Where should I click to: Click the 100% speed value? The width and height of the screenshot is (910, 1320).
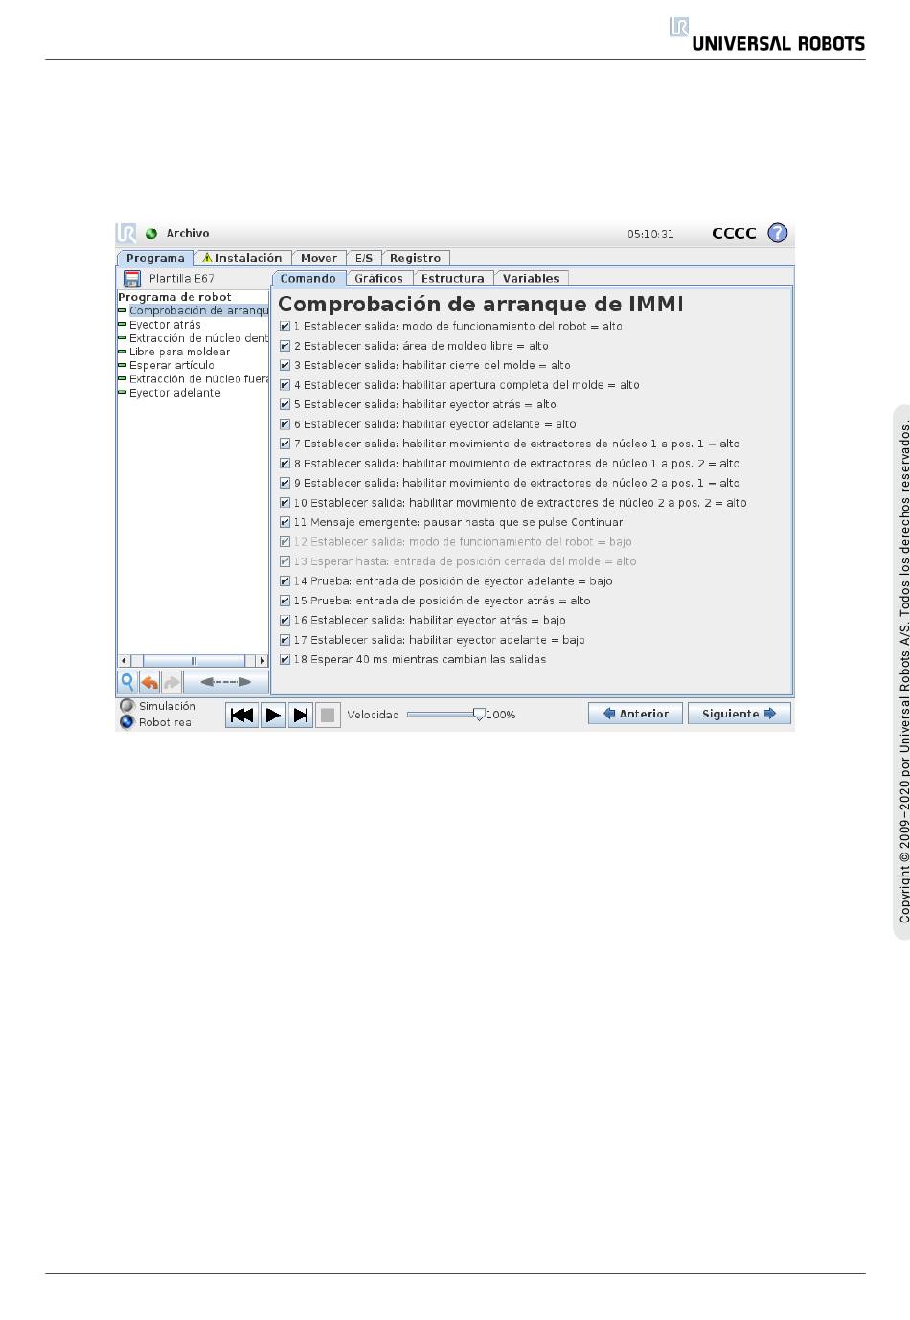(x=501, y=715)
